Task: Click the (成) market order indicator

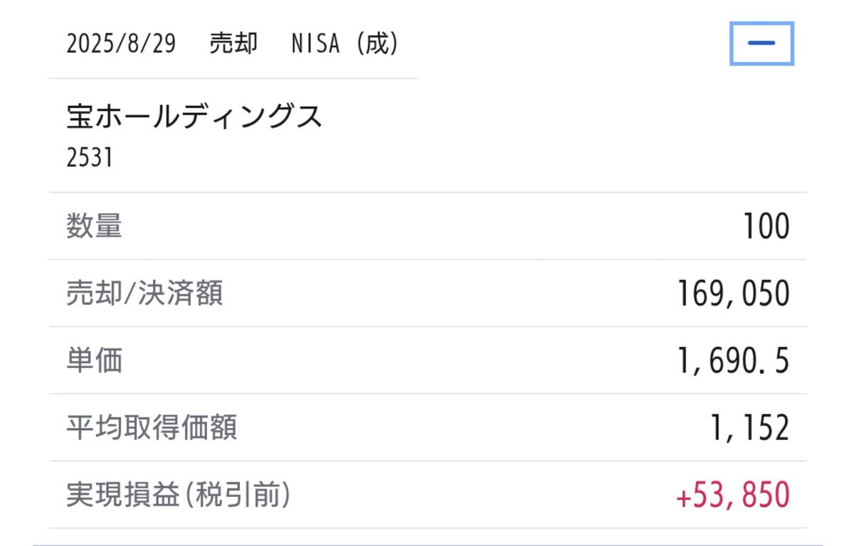Action: point(378,44)
